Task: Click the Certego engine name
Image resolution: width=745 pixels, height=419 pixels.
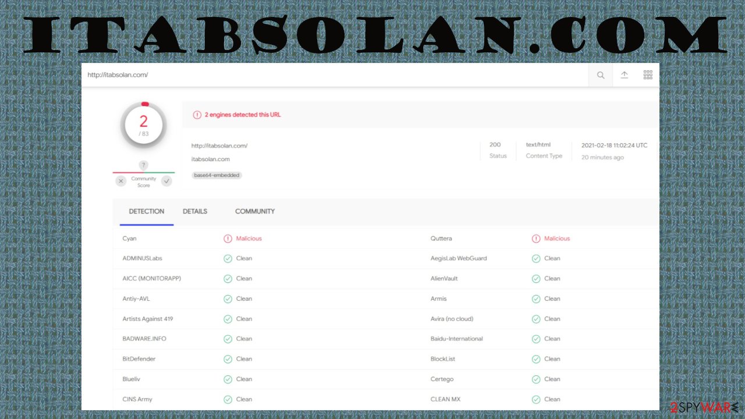Action: coord(442,379)
